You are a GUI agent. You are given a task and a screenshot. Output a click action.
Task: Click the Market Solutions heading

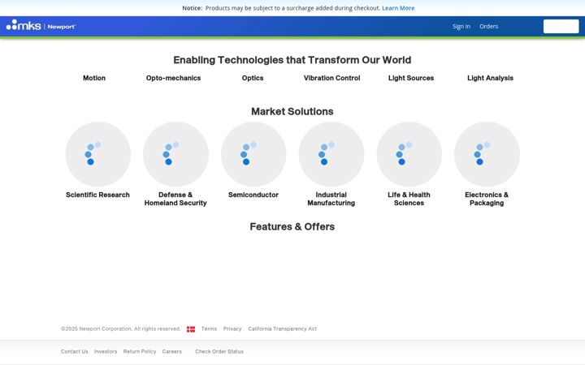(292, 111)
